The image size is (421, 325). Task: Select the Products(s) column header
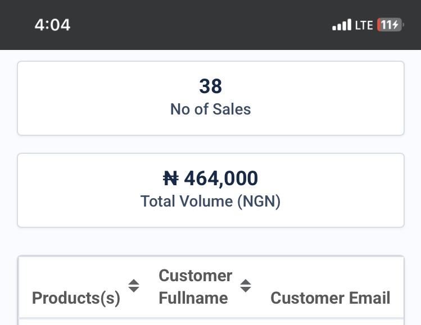(x=76, y=298)
